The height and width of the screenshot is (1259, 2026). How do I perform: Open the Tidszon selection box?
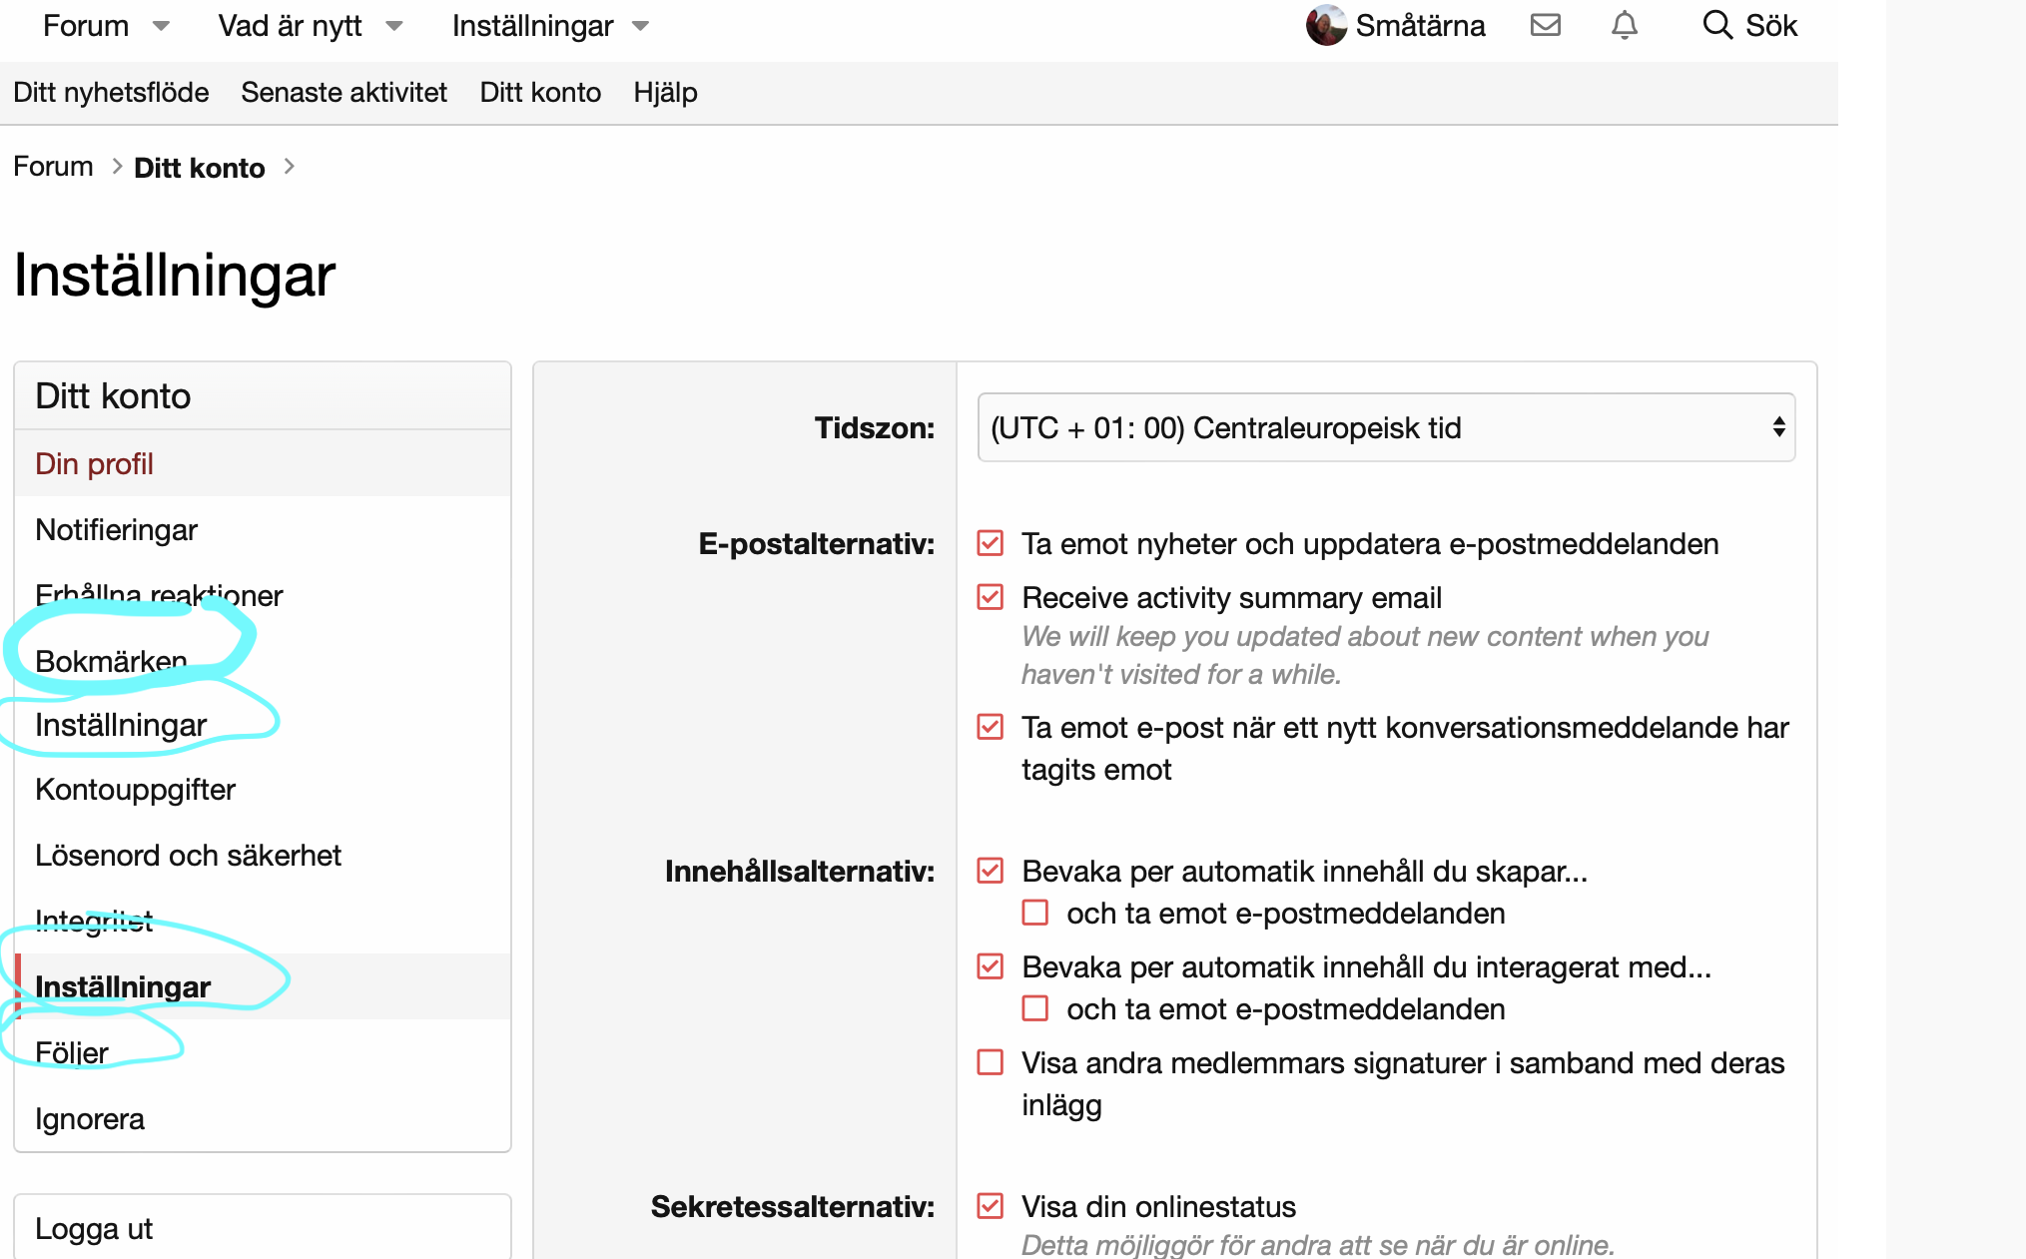pyautogui.click(x=1386, y=427)
